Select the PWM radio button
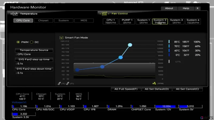 pyautogui.click(x=18, y=42)
